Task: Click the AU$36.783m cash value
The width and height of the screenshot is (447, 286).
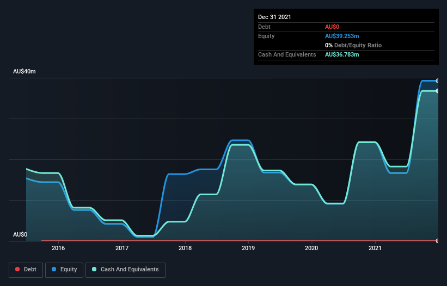Action: [342, 54]
